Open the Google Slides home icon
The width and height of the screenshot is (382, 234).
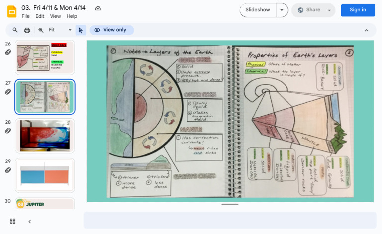click(x=12, y=11)
